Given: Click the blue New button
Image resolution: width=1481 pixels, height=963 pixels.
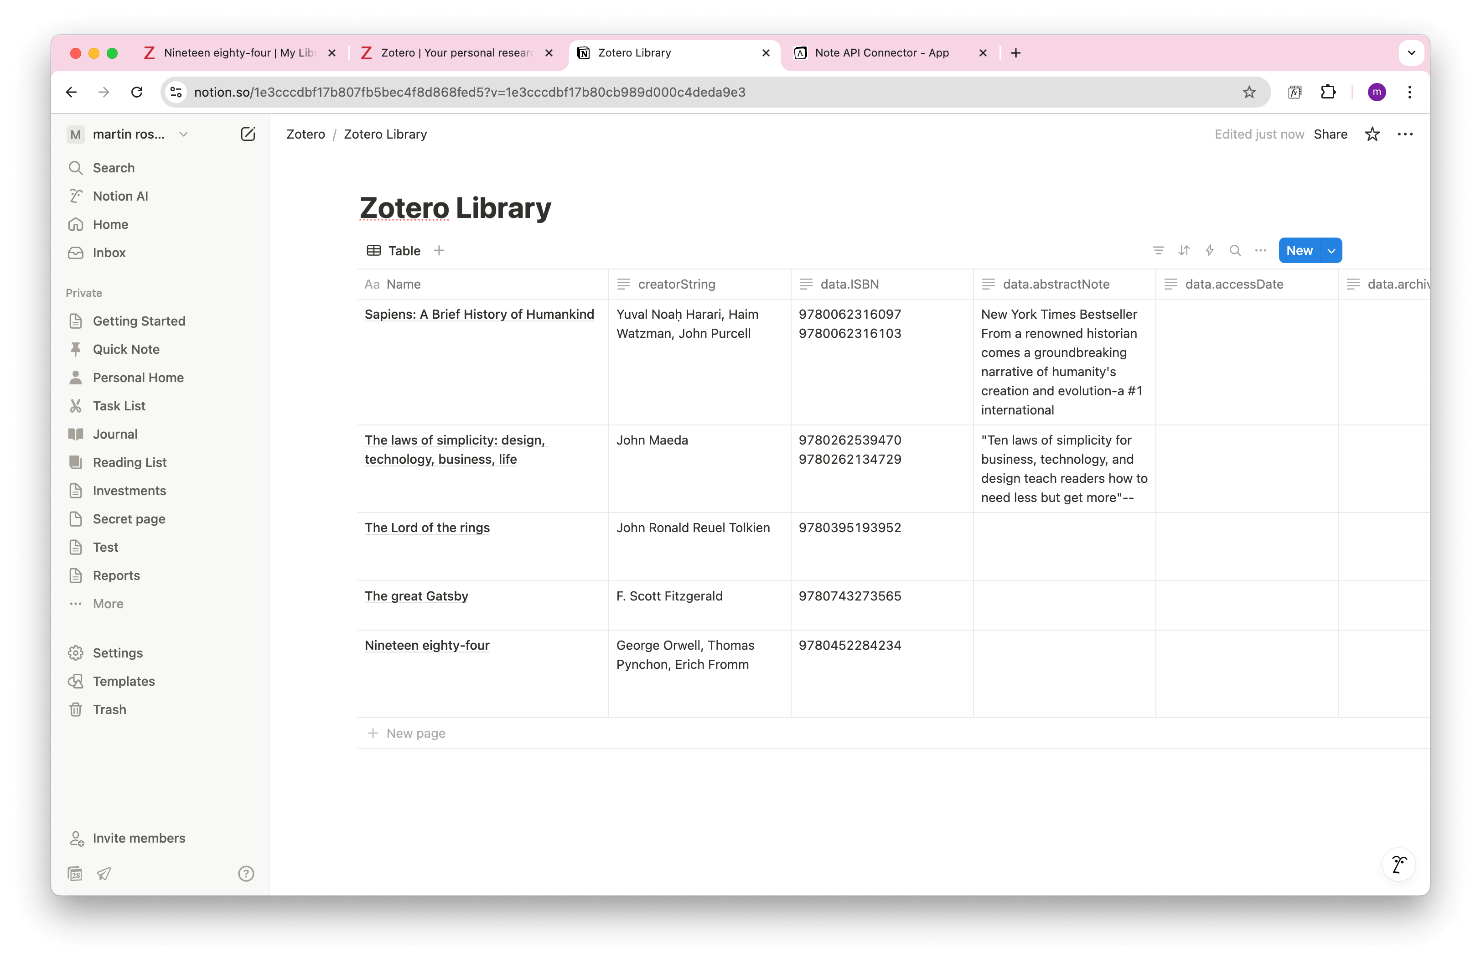Looking at the screenshot, I should [1300, 251].
